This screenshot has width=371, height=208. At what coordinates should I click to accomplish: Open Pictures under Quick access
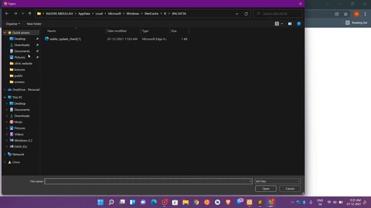point(20,57)
